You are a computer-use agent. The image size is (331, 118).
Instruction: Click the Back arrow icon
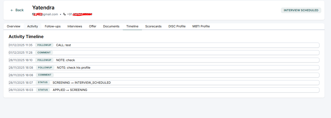pos(12,10)
